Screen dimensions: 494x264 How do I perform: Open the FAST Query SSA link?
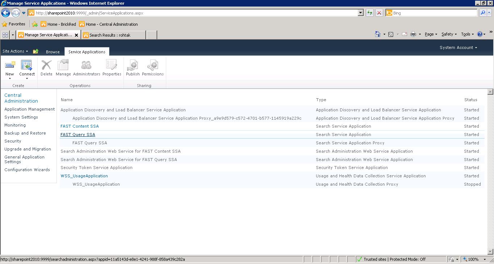pyautogui.click(x=78, y=135)
